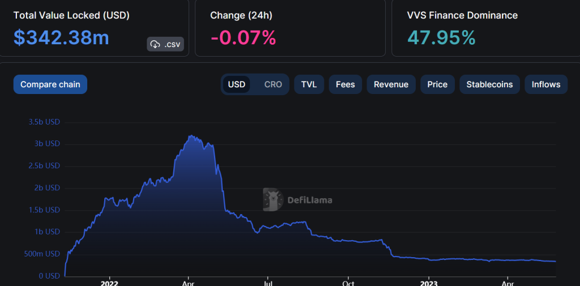The width and height of the screenshot is (580, 286).
Task: Switch denomination to CRO
Action: 273,84
